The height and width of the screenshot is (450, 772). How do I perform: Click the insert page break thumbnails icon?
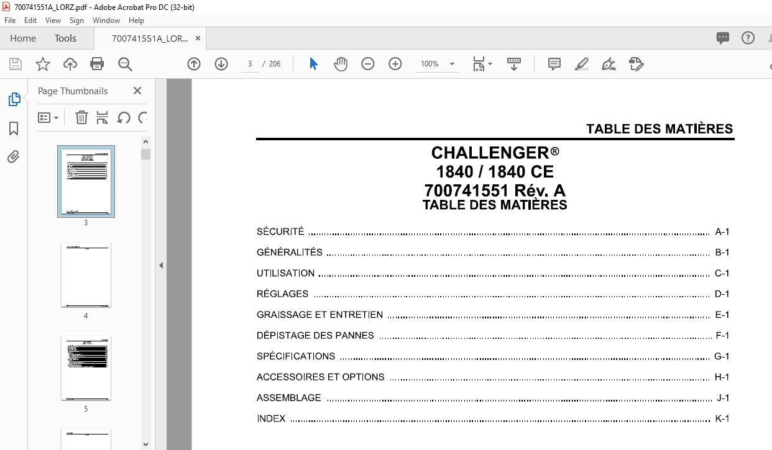point(103,117)
